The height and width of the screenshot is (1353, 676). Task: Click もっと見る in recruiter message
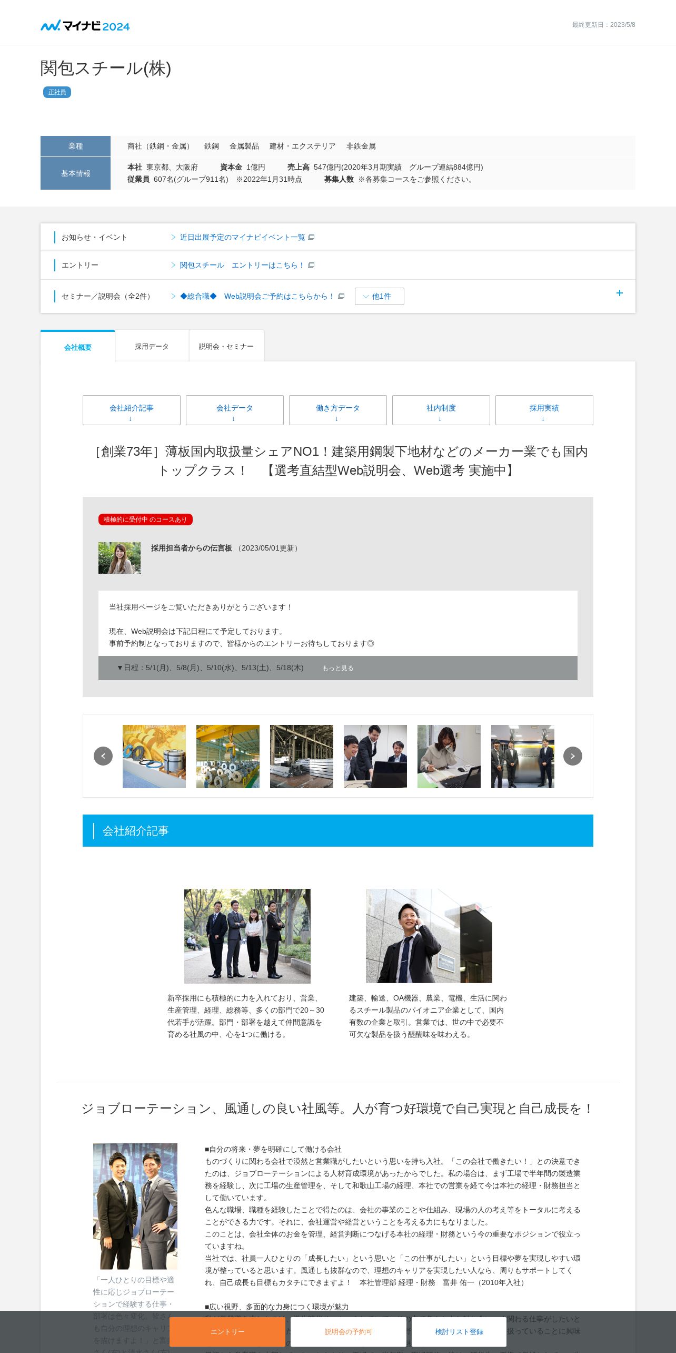(338, 668)
